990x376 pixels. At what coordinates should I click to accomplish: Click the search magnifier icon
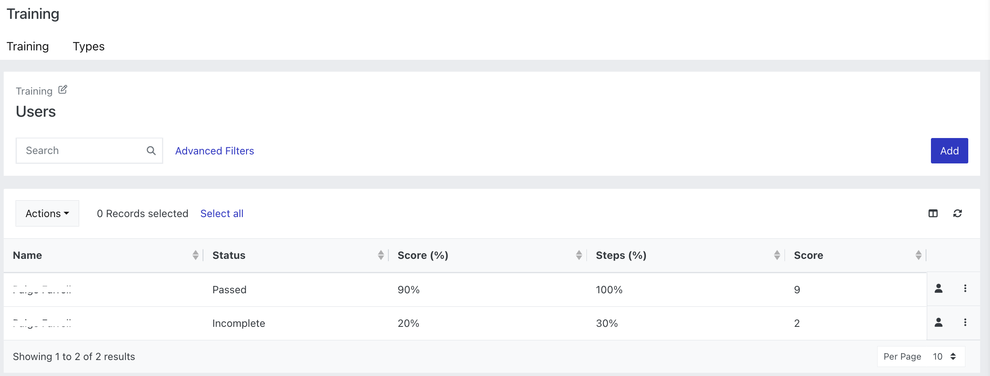(151, 151)
